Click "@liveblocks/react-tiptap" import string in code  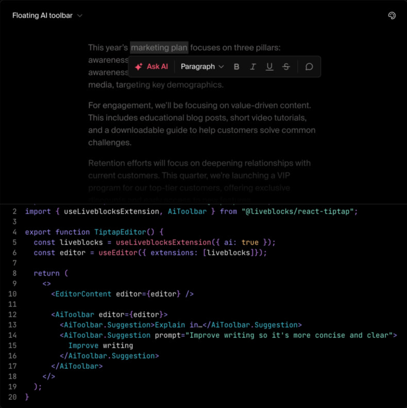click(x=297, y=211)
